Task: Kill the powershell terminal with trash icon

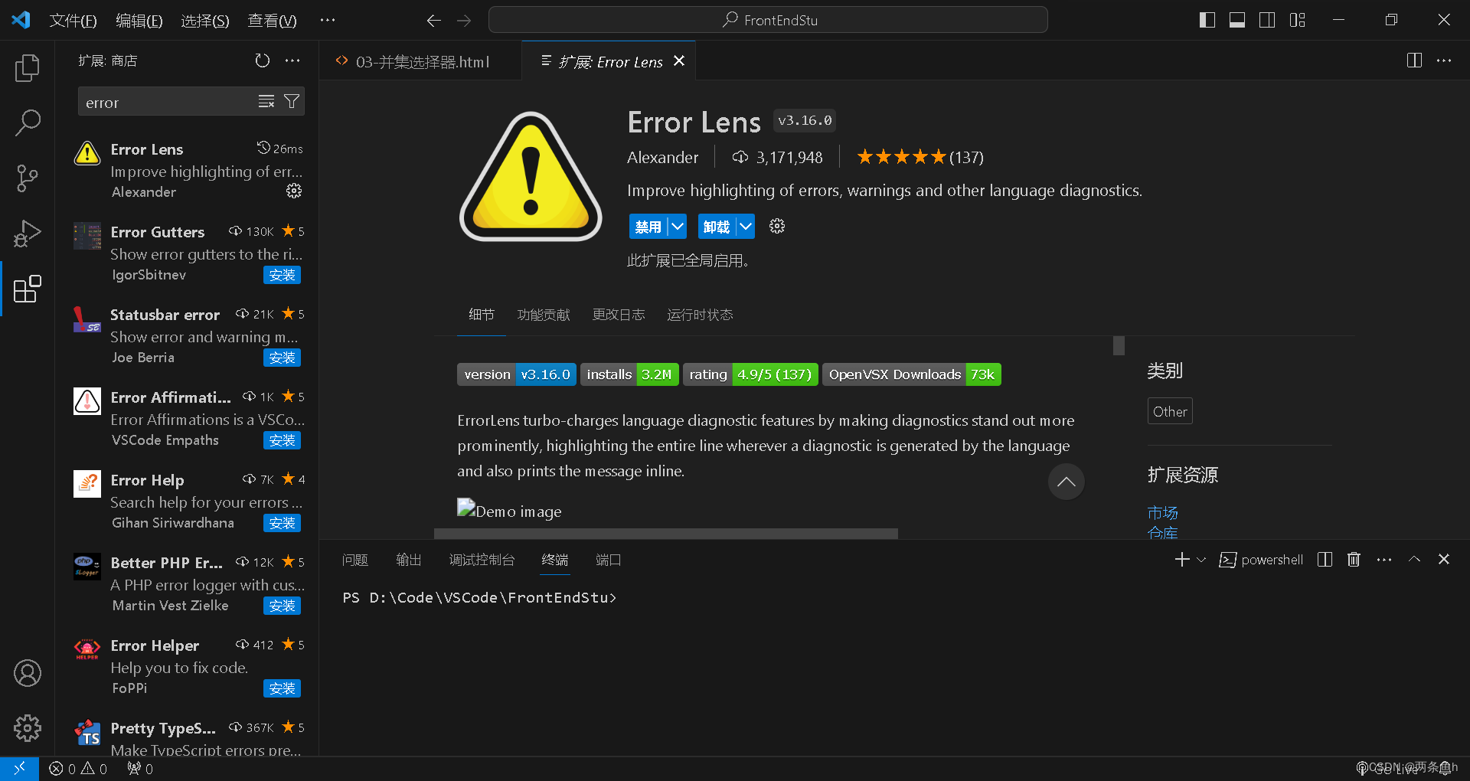Action: coord(1353,560)
